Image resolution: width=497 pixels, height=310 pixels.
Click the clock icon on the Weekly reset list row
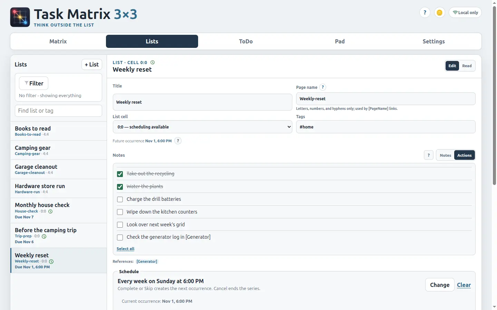click(51, 261)
